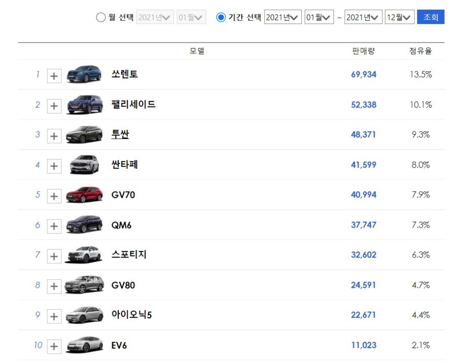The height and width of the screenshot is (364, 457).
Task: Click the 팰리세이드 car thumbnail
Action: 84,105
